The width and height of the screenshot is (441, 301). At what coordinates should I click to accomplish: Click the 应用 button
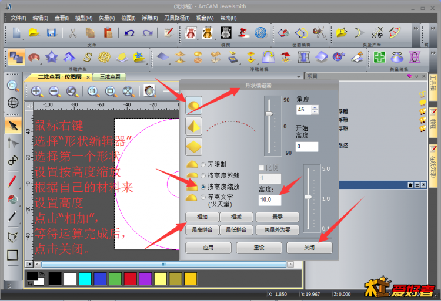tap(208, 248)
